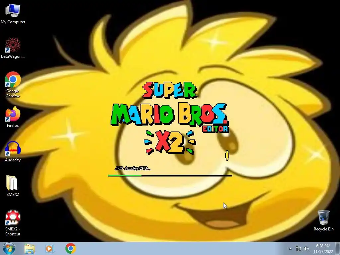Open Windows Explorer from the taskbar
Screen dimensions: 340x255
[30, 248]
